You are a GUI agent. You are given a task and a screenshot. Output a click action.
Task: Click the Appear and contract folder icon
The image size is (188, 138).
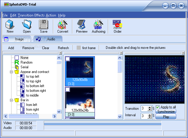[x=17, y=72]
